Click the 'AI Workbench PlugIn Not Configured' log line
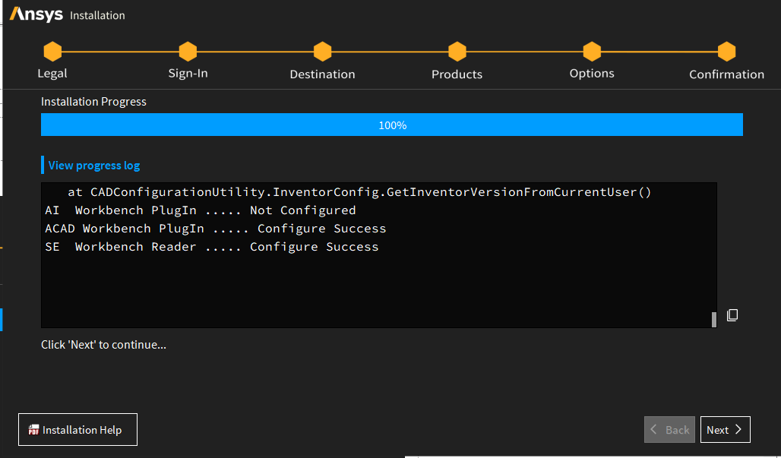The width and height of the screenshot is (781, 458). tap(201, 210)
